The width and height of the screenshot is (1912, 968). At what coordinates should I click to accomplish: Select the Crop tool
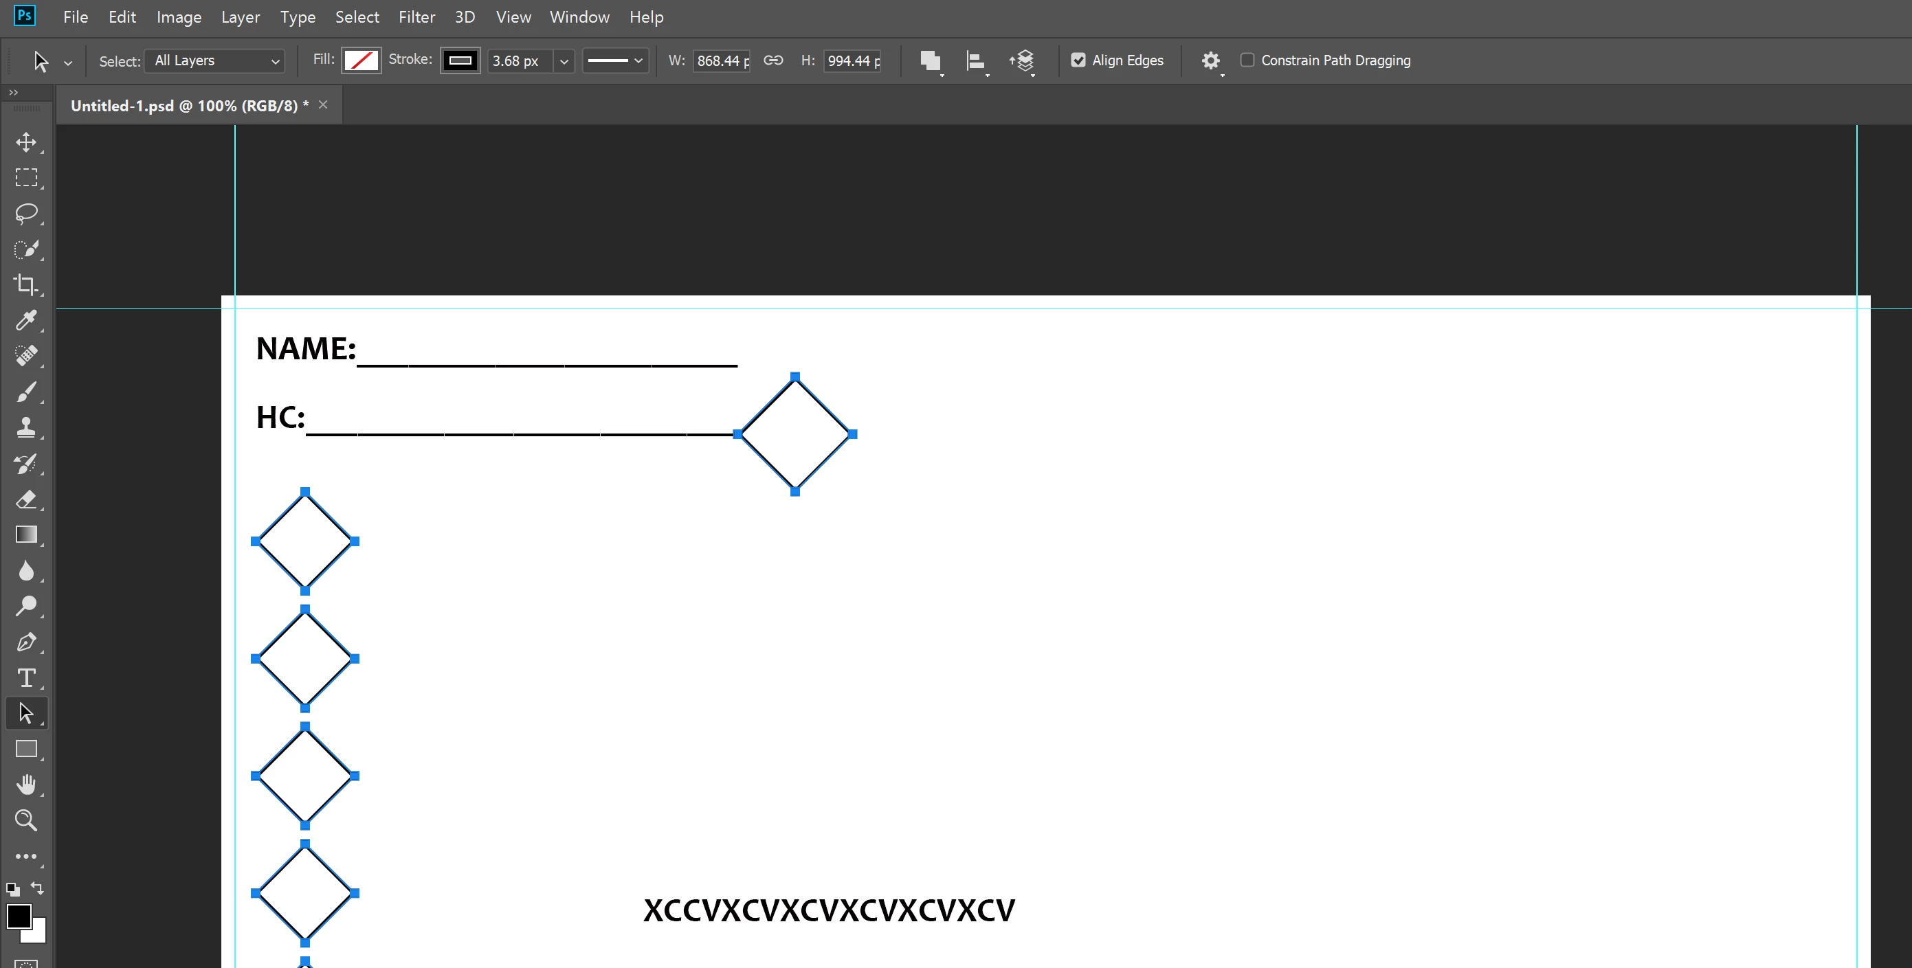point(26,285)
